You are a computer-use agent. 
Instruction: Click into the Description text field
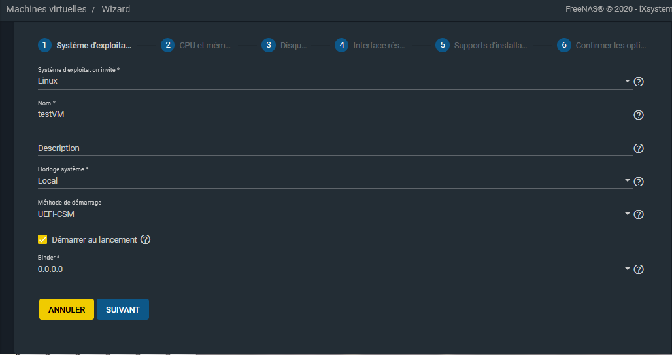point(333,148)
